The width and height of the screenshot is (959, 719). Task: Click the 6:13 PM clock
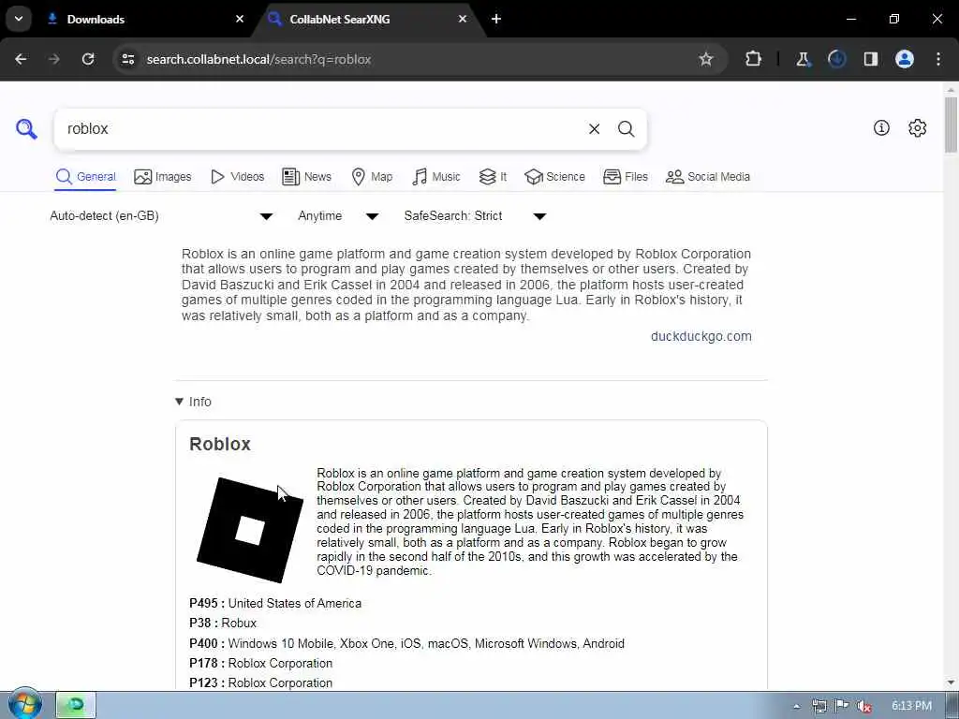coord(911,706)
